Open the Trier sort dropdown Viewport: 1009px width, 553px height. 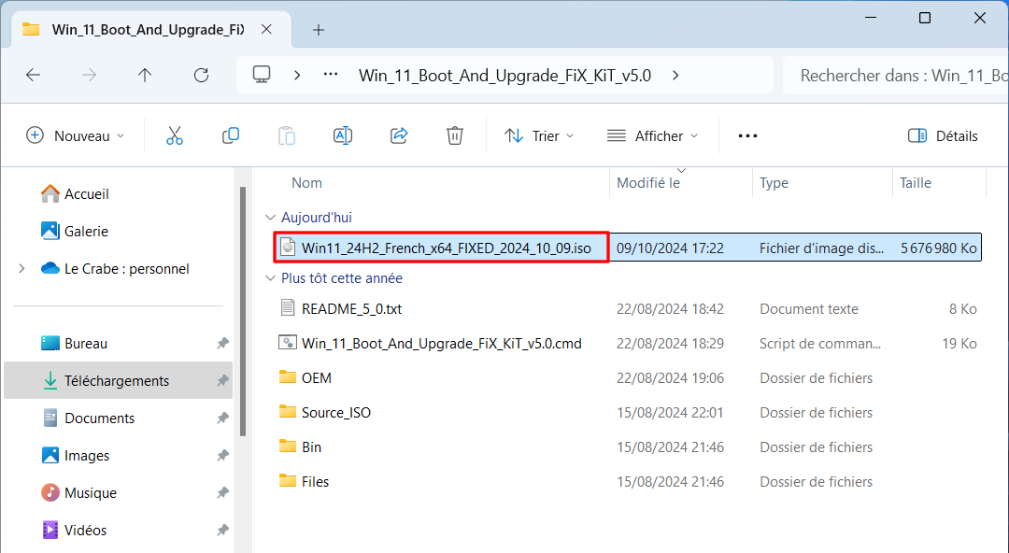tap(539, 135)
